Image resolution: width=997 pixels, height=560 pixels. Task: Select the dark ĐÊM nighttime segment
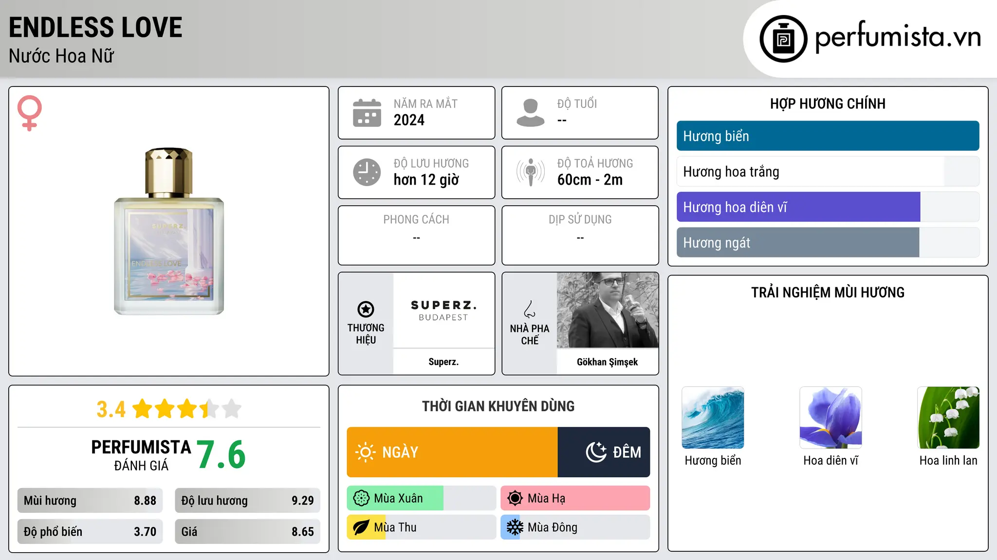coord(604,452)
